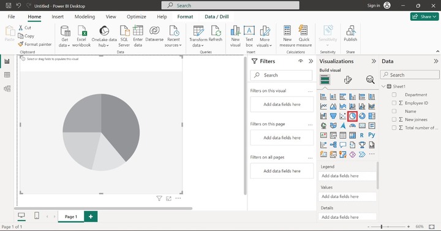The width and height of the screenshot is (441, 231).
Task: Open the Analytics magnifier tab
Action: pos(370,80)
